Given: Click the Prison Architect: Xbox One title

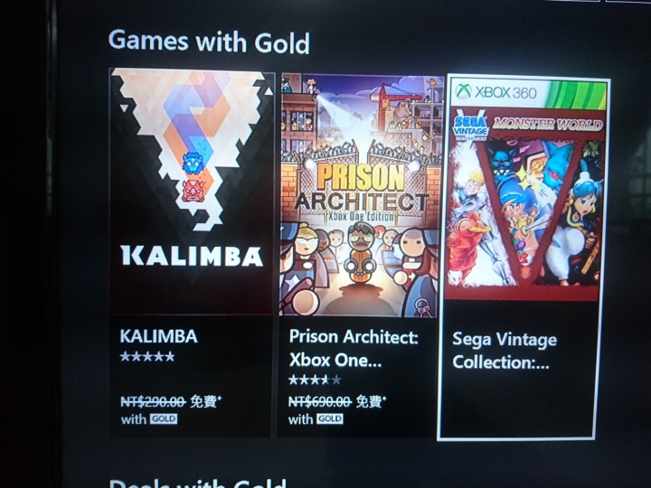Looking at the screenshot, I should click(354, 348).
